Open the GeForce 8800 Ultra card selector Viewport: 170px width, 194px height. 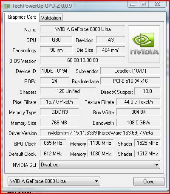pos(54,181)
